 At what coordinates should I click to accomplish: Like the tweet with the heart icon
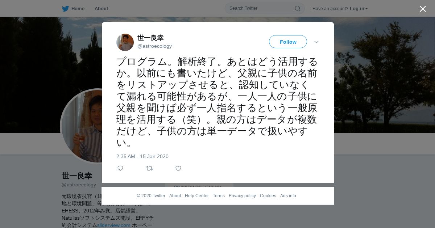tap(178, 168)
